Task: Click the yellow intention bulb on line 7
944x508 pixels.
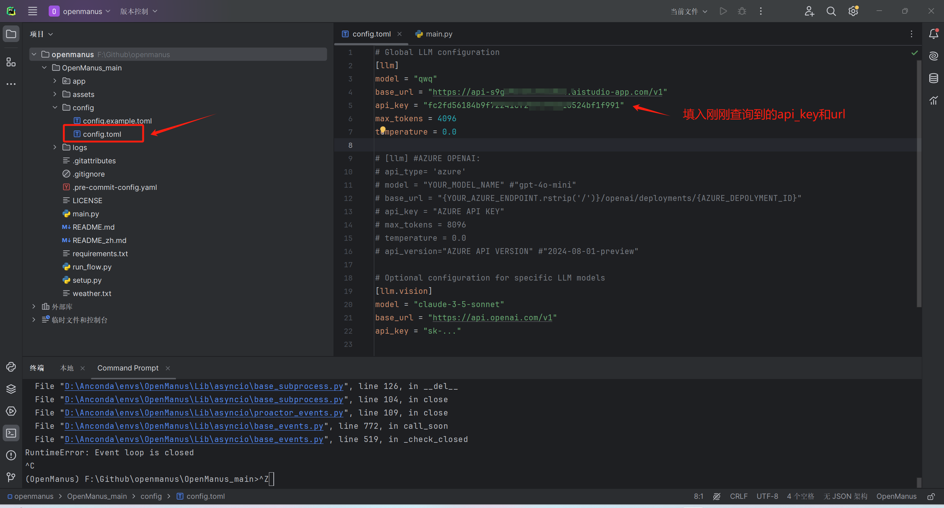Action: 383,129
